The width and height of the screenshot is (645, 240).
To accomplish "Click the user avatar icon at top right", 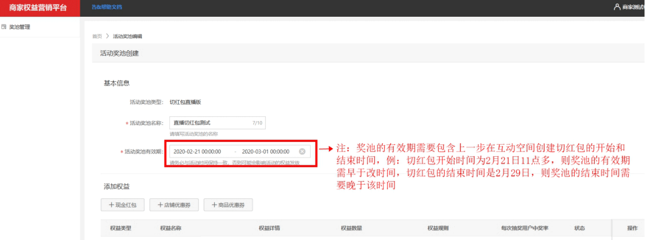I will pos(617,7).
